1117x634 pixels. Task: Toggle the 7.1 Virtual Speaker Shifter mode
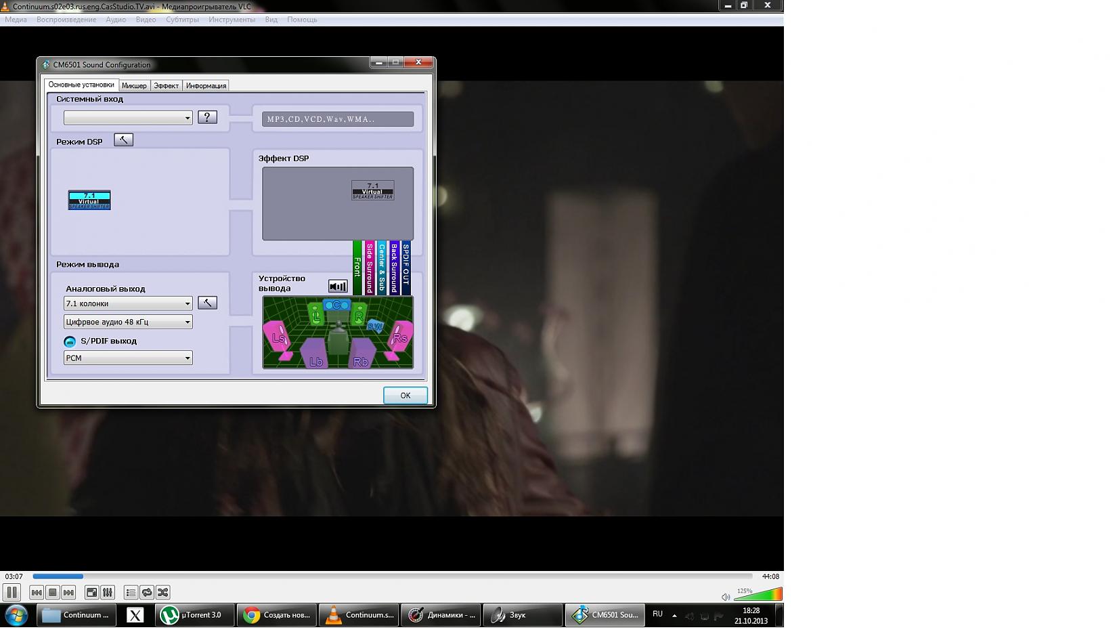[x=89, y=200]
